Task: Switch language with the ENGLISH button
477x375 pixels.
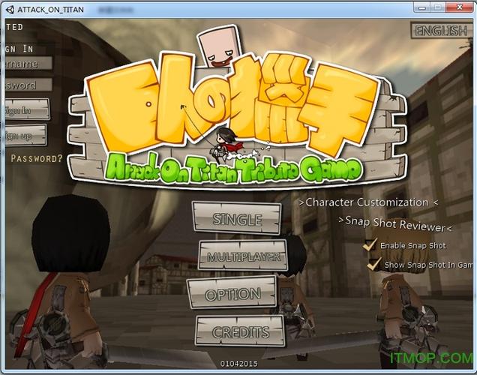Action: [441, 31]
